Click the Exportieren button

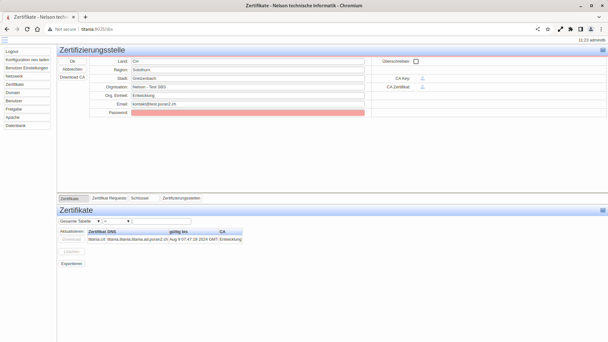tap(72, 264)
